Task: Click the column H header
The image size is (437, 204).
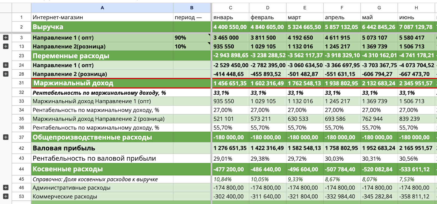Action: [416, 8]
